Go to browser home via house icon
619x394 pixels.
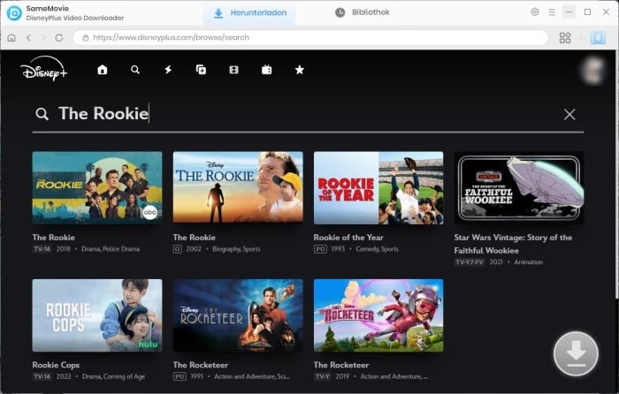[x=11, y=38]
